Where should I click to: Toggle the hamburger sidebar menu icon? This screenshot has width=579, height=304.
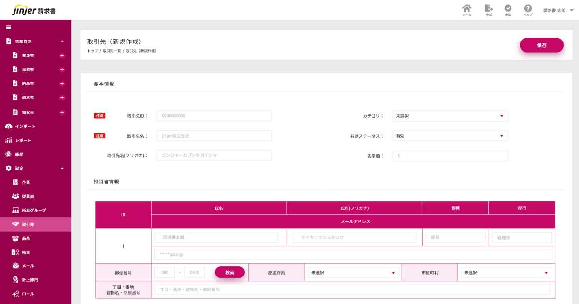click(x=8, y=27)
